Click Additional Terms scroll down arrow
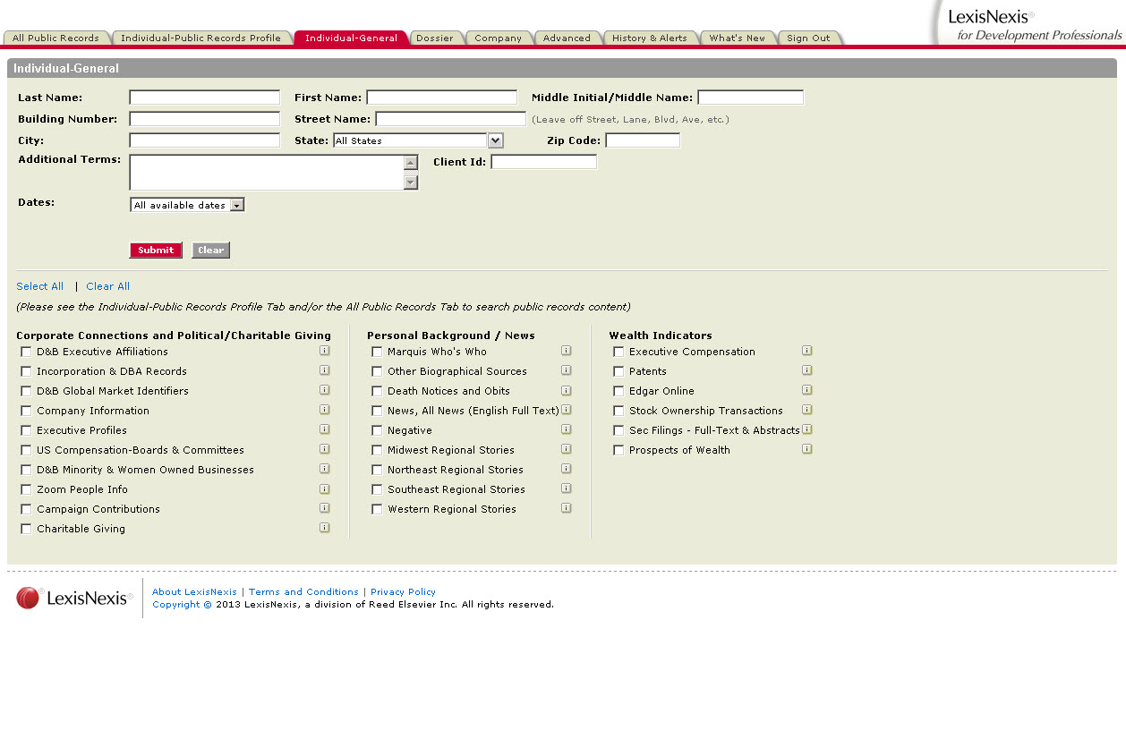Screen dimensions: 1126x756 pyautogui.click(x=411, y=183)
